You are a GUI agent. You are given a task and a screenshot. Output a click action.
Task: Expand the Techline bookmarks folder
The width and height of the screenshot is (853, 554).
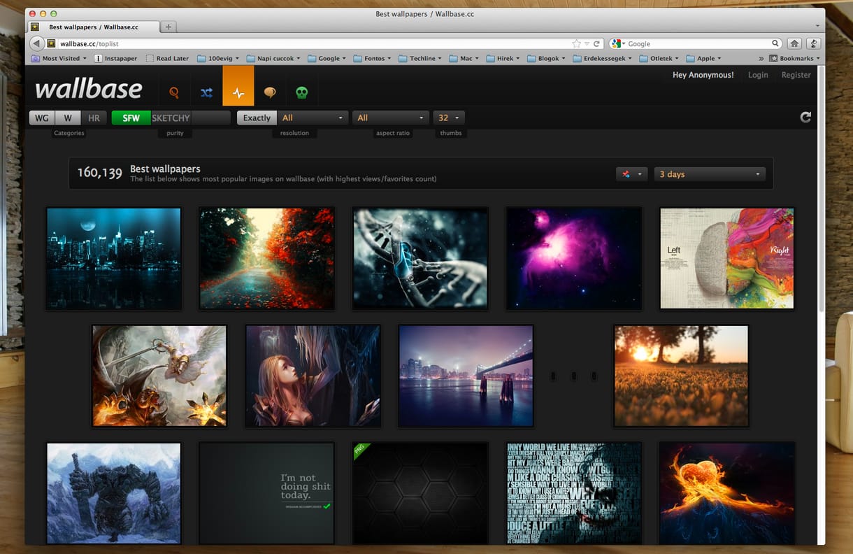pyautogui.click(x=420, y=59)
